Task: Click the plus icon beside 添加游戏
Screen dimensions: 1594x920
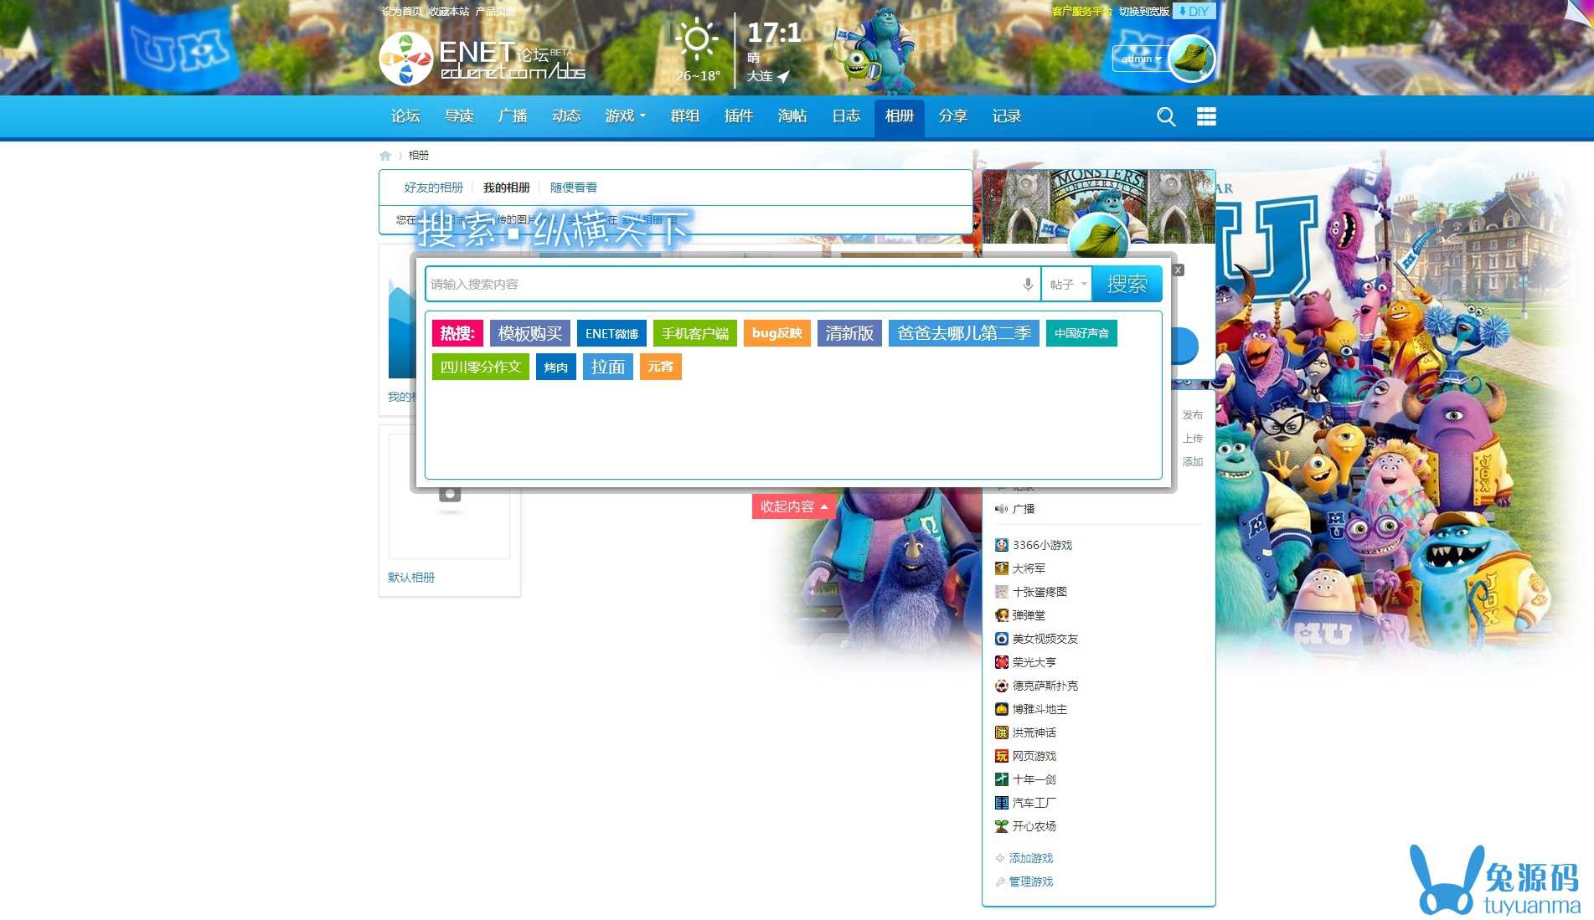Action: (x=999, y=858)
